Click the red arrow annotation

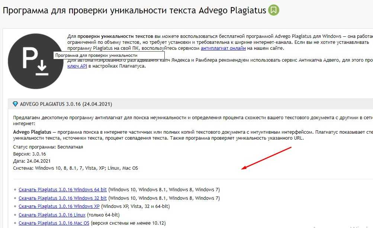(x=266, y=158)
